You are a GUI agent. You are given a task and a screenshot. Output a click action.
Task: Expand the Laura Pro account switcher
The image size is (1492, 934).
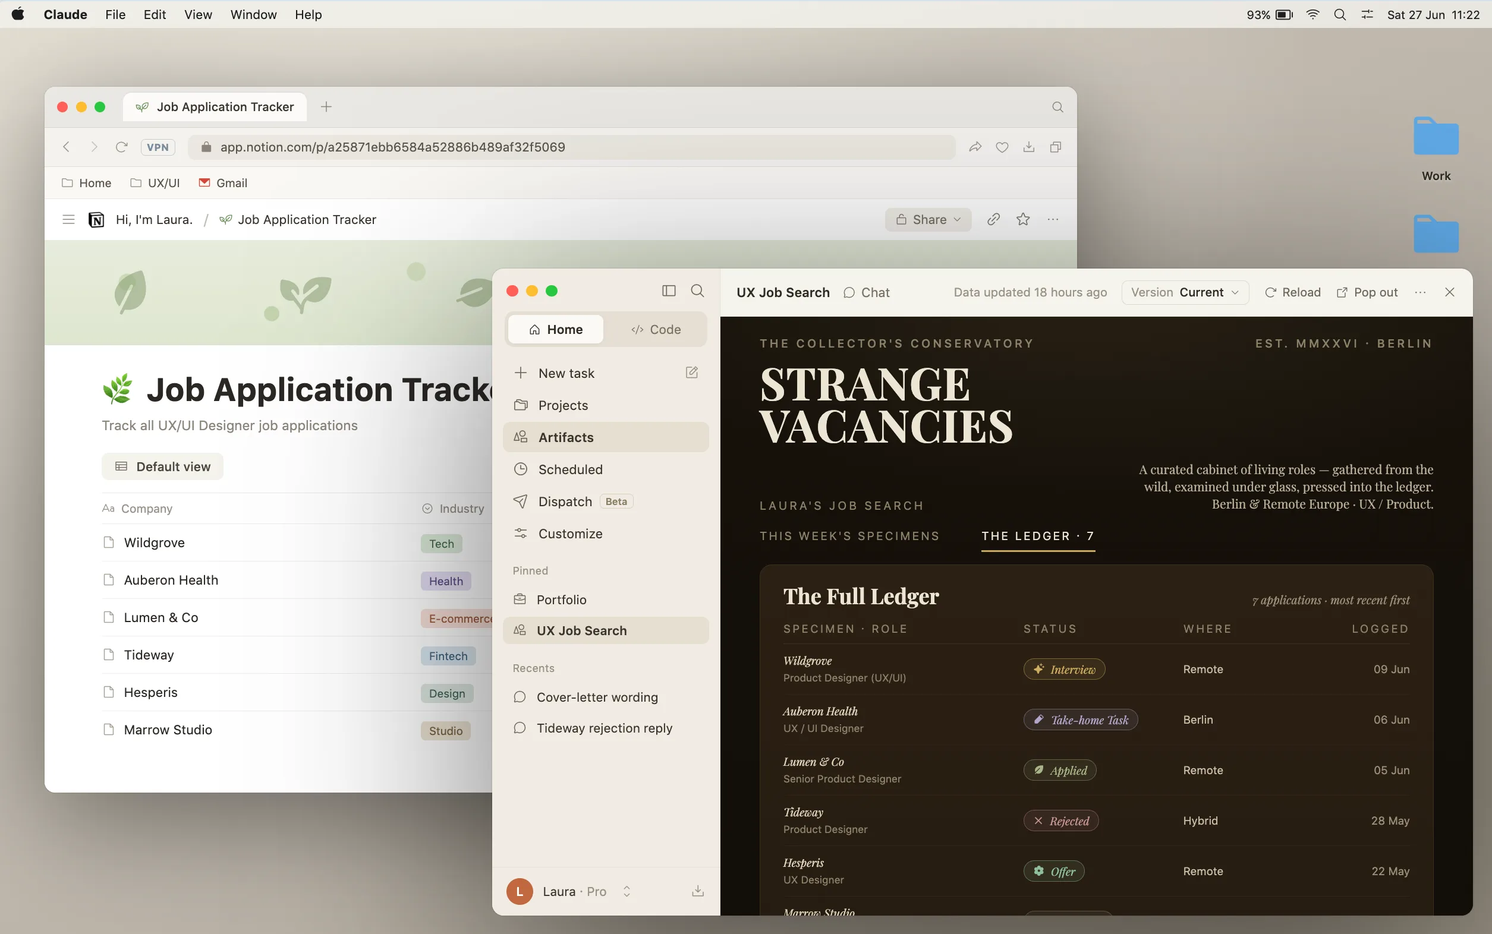point(627,891)
